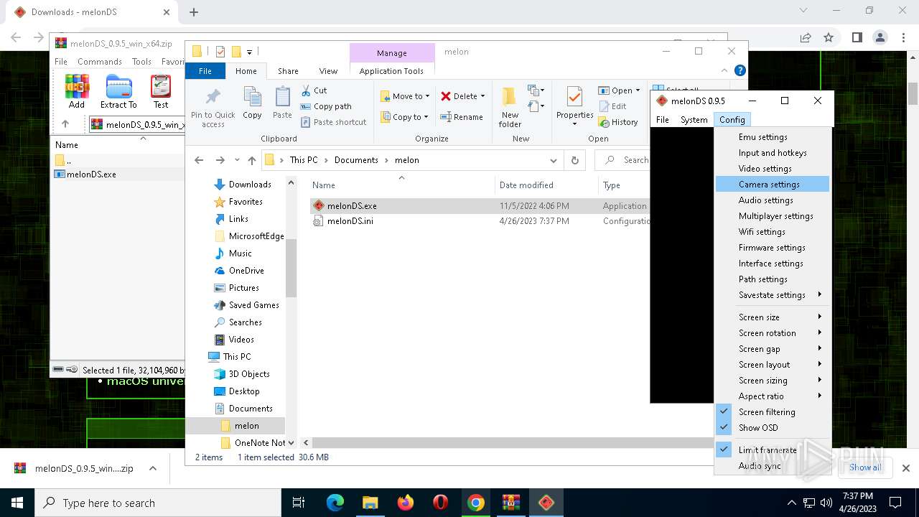Open Explorer File tab

[205, 71]
